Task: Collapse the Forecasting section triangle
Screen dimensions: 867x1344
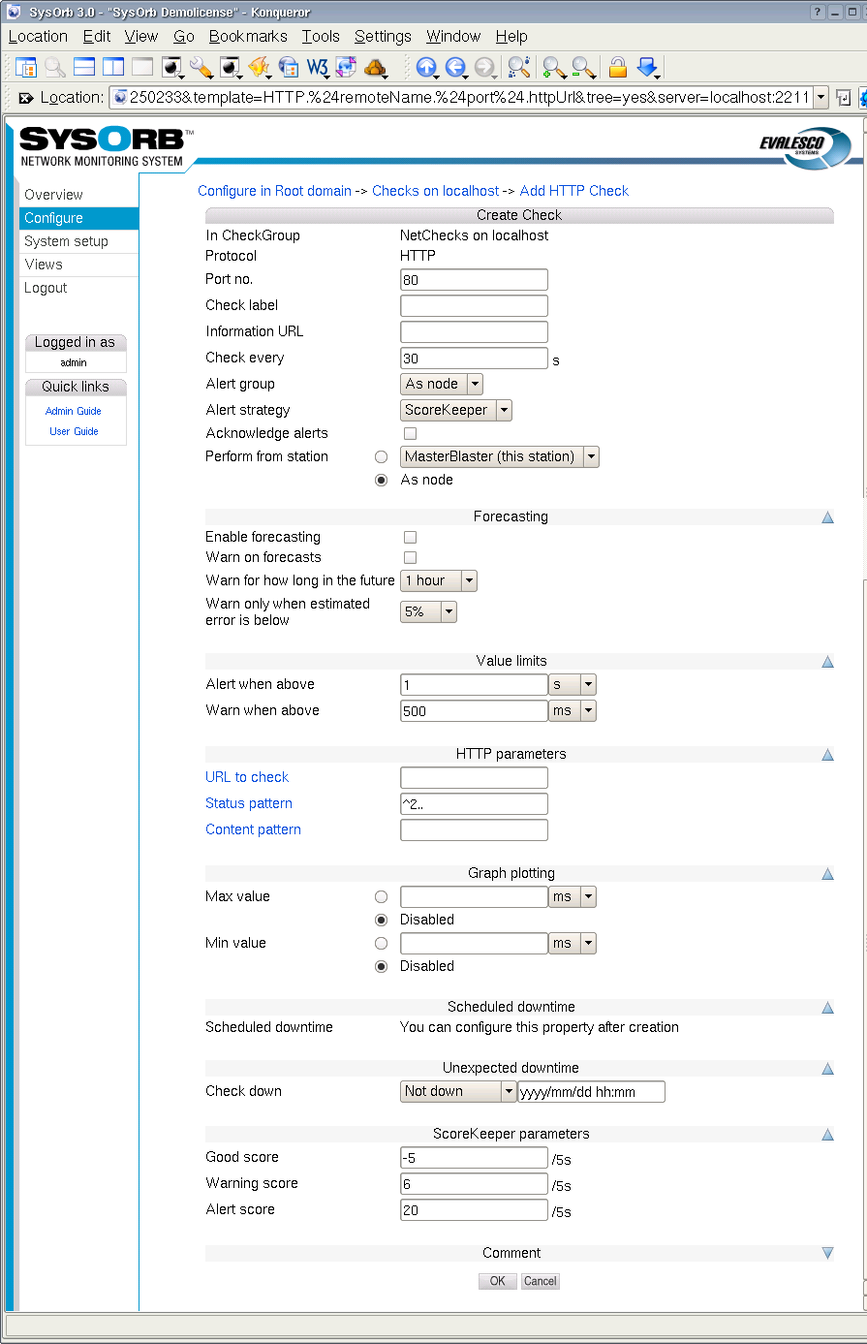Action: tap(827, 517)
